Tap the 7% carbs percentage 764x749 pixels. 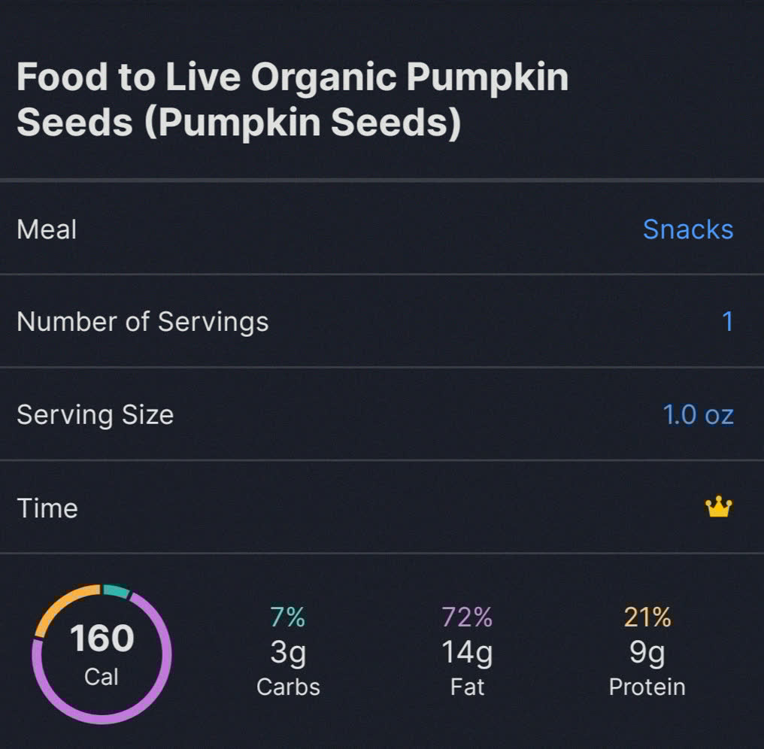(287, 617)
